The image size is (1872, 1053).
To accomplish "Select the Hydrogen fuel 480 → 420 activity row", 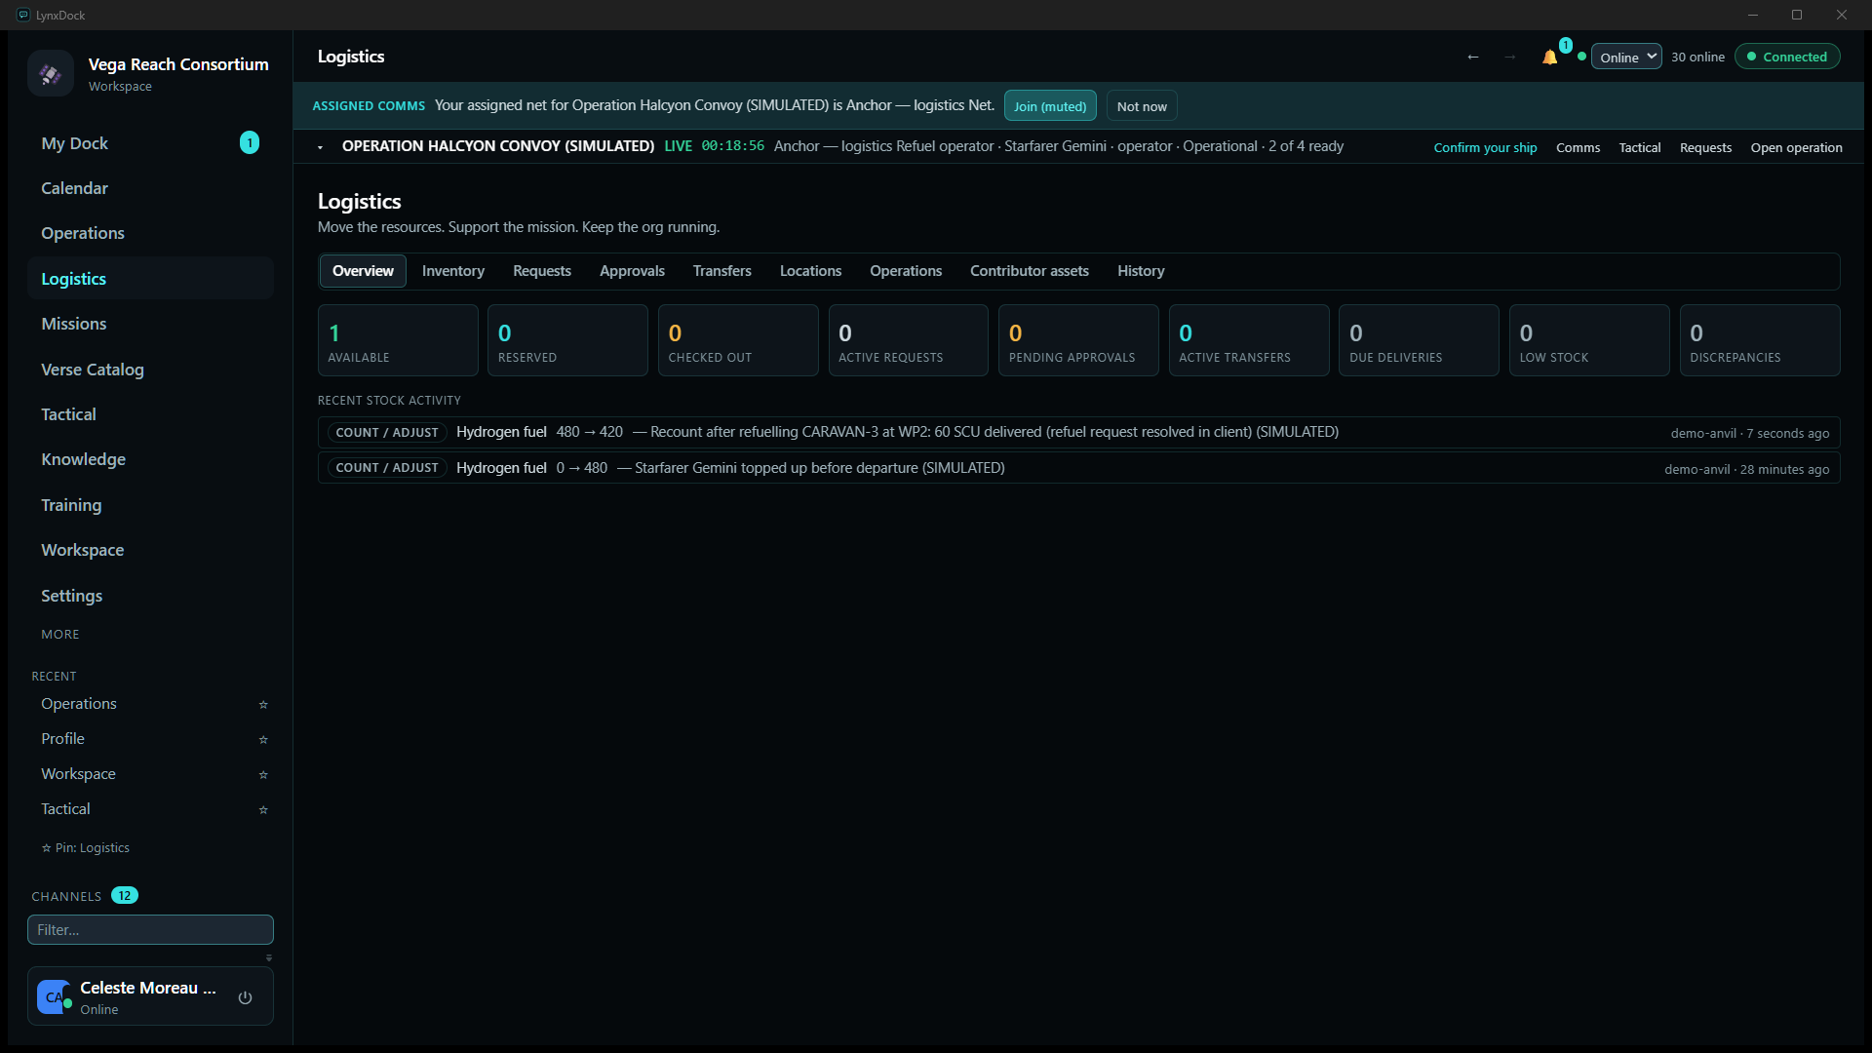I will pos(1078,432).
